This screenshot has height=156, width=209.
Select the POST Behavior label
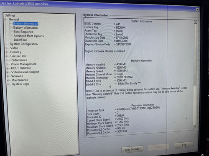pyautogui.click(x=21, y=68)
